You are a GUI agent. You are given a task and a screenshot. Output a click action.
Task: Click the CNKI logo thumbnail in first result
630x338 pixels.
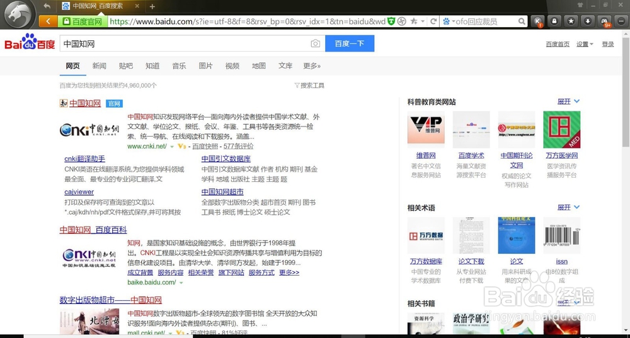click(x=89, y=130)
